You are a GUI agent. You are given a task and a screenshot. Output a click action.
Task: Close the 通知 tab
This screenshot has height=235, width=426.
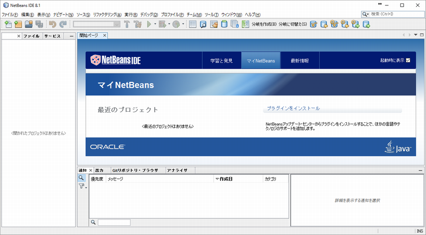coord(91,171)
